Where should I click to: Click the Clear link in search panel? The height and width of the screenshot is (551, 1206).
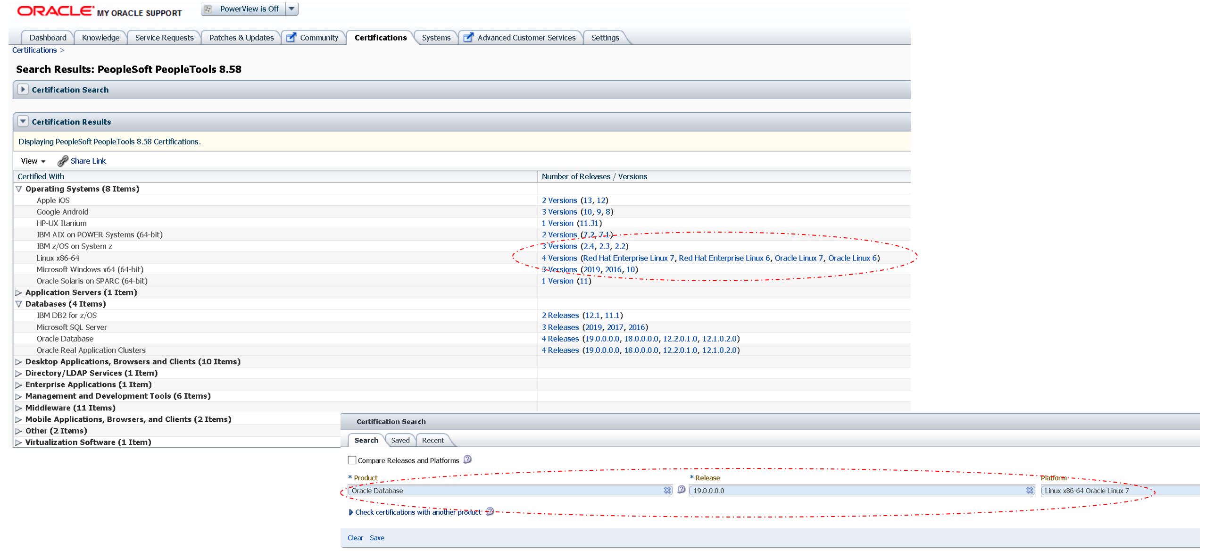(x=355, y=538)
